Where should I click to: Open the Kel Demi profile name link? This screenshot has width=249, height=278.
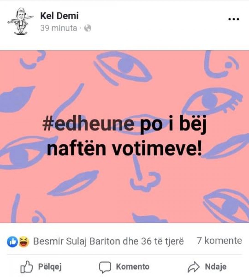click(59, 16)
